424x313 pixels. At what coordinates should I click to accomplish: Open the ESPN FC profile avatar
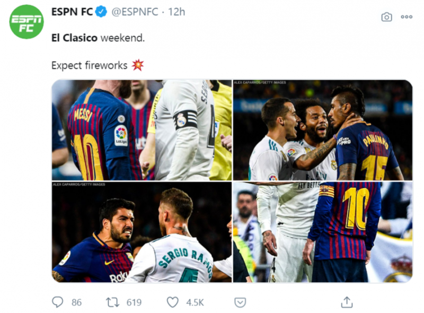click(26, 22)
